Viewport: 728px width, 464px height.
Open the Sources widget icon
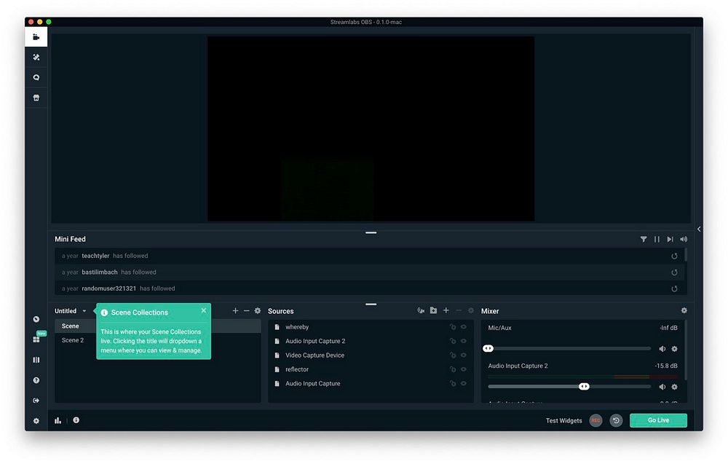coord(421,310)
